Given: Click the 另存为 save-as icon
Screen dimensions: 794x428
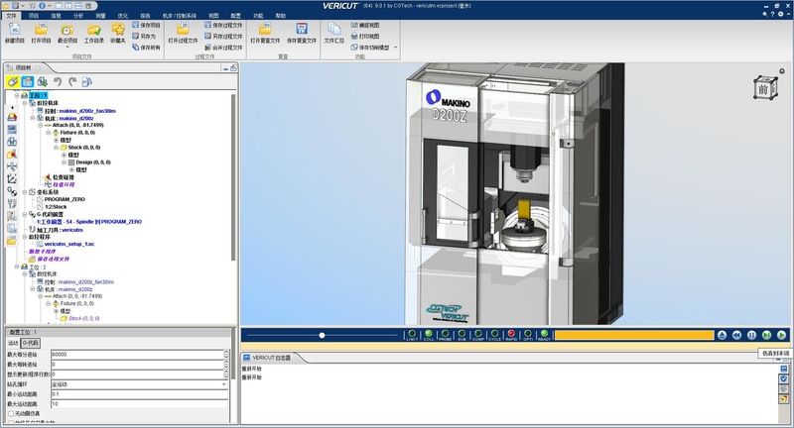Looking at the screenshot, I should point(135,36).
